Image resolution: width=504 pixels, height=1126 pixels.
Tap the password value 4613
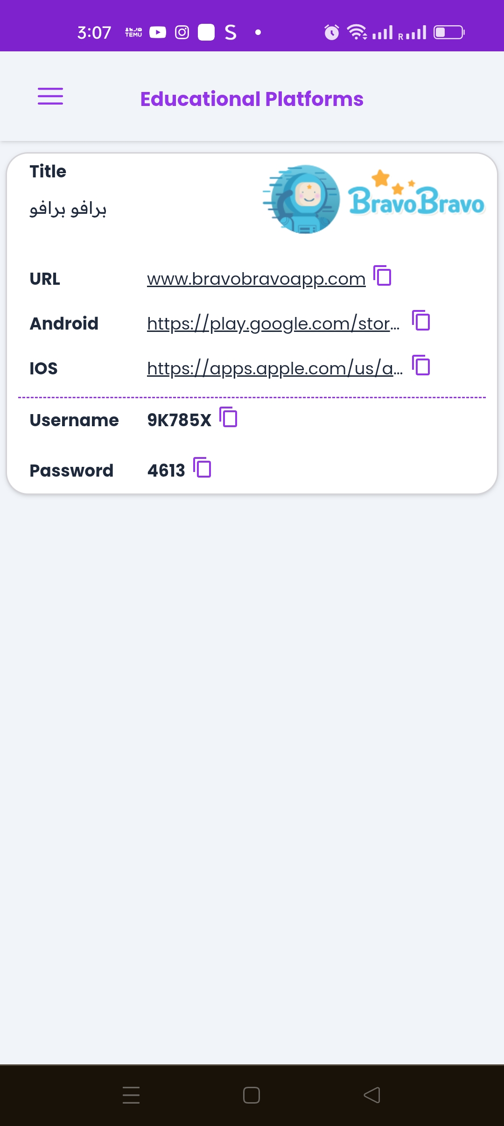point(166,471)
